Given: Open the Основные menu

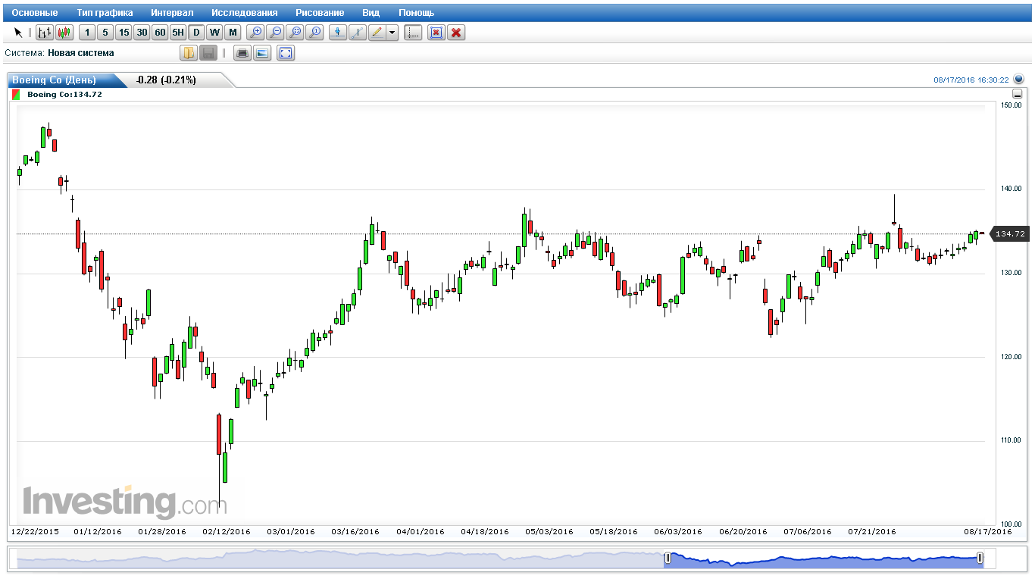Looking at the screenshot, I should [x=35, y=13].
